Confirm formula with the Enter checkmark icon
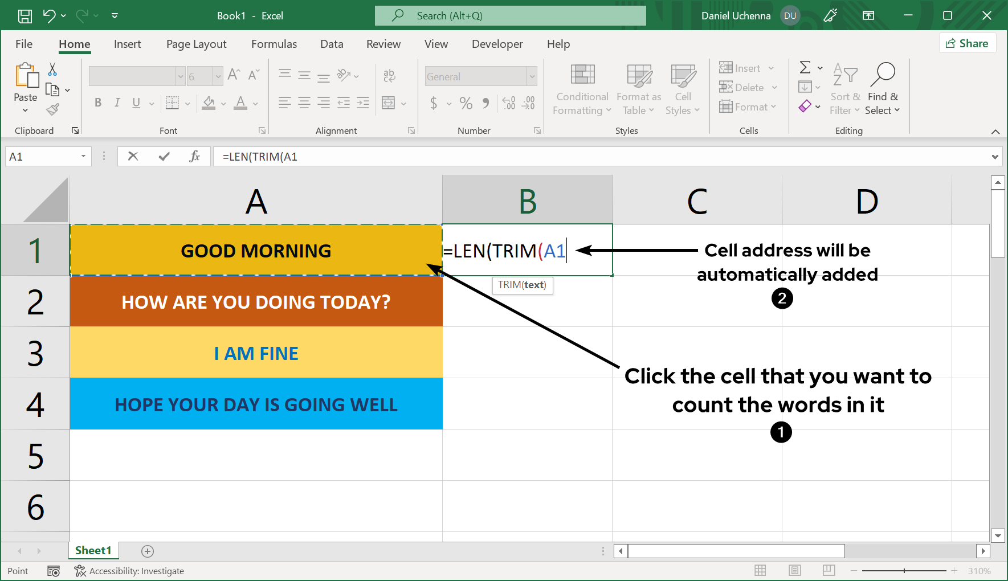The width and height of the screenshot is (1008, 581). (164, 156)
